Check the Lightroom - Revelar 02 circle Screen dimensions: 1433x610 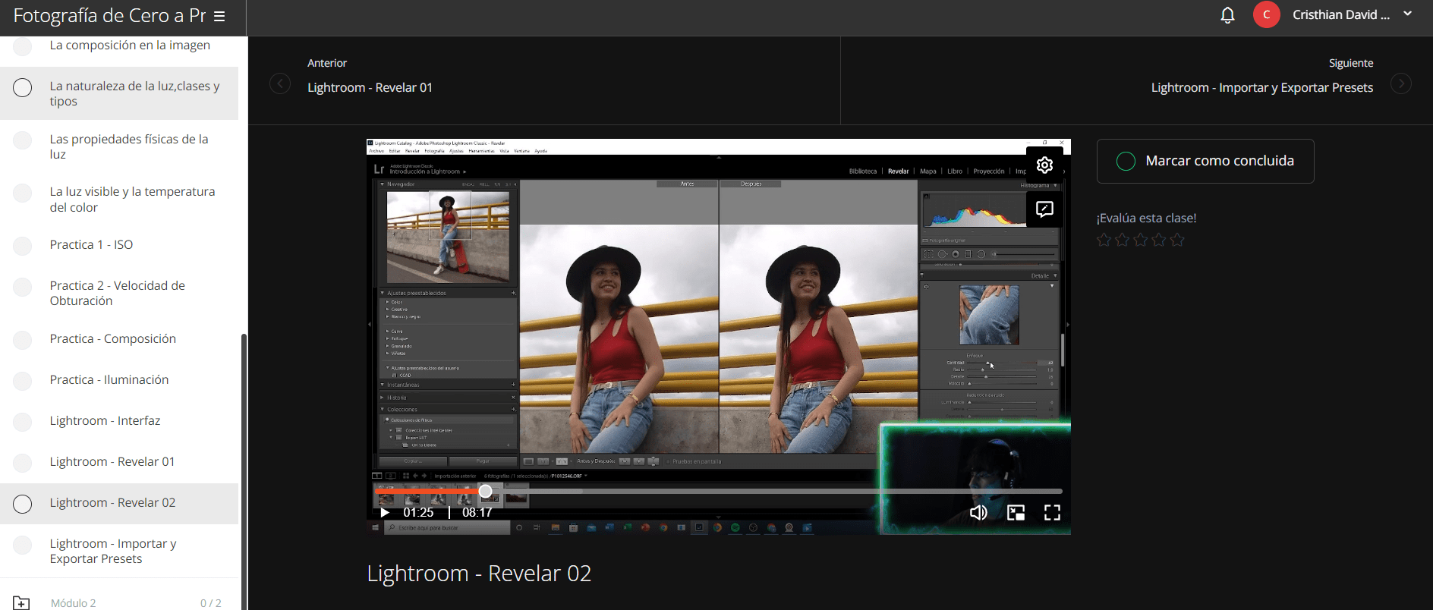(23, 504)
